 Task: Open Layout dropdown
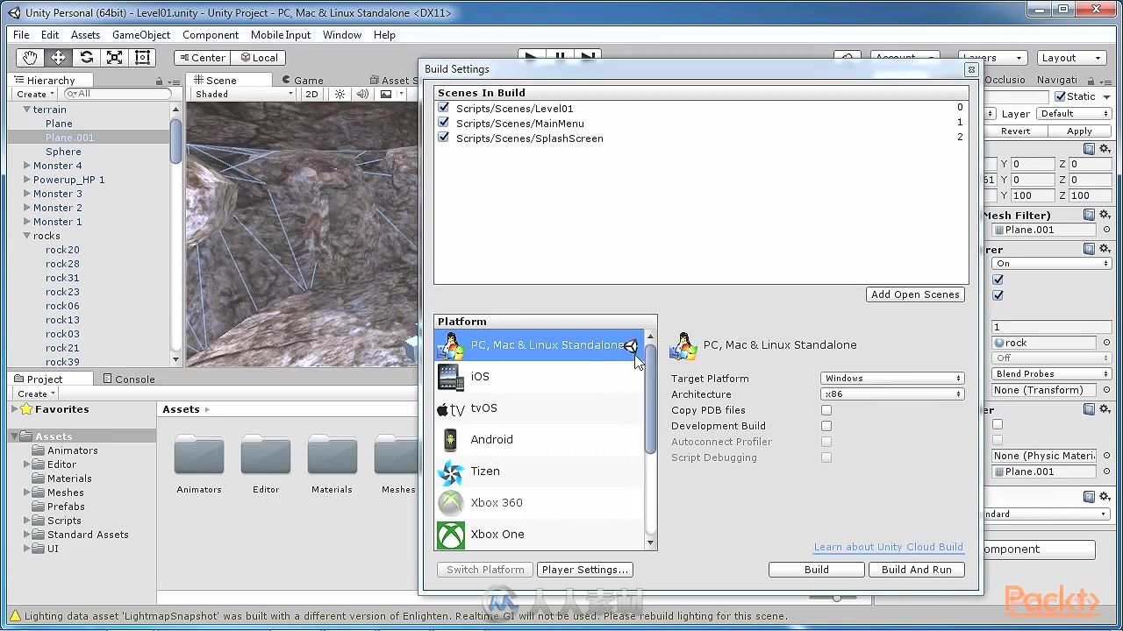(x=1071, y=58)
